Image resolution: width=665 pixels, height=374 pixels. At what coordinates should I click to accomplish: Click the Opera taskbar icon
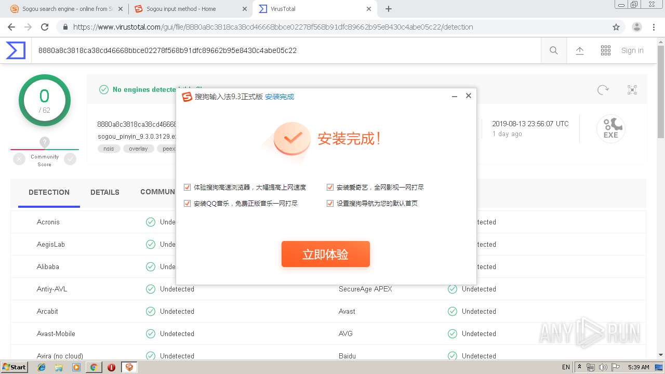(111, 367)
